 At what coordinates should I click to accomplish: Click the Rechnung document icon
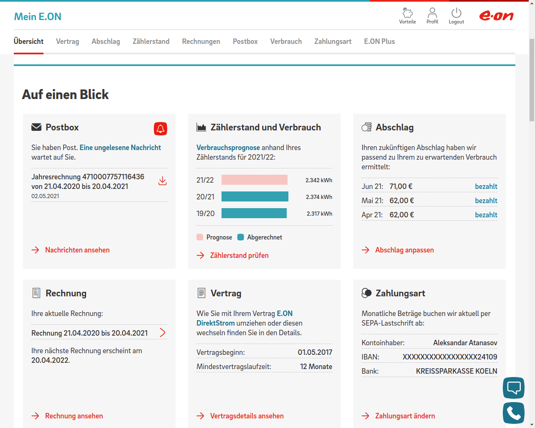(x=36, y=293)
